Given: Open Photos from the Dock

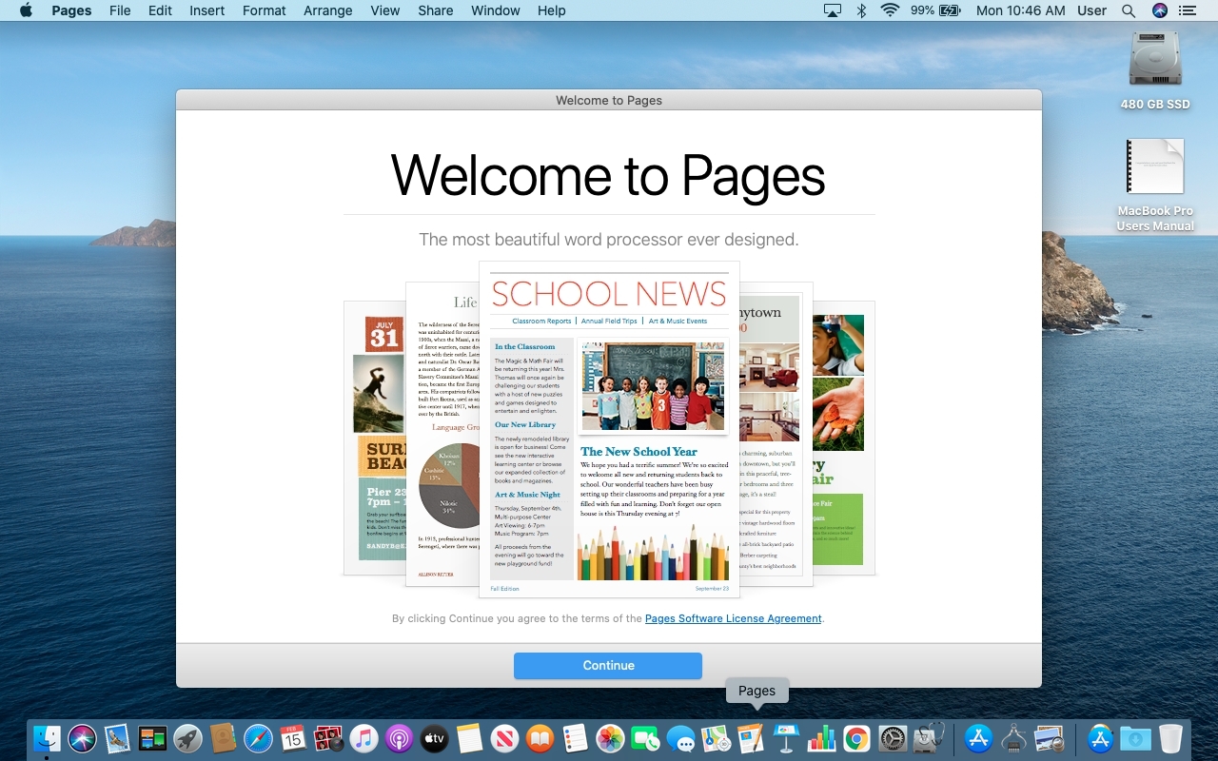Looking at the screenshot, I should coord(610,738).
